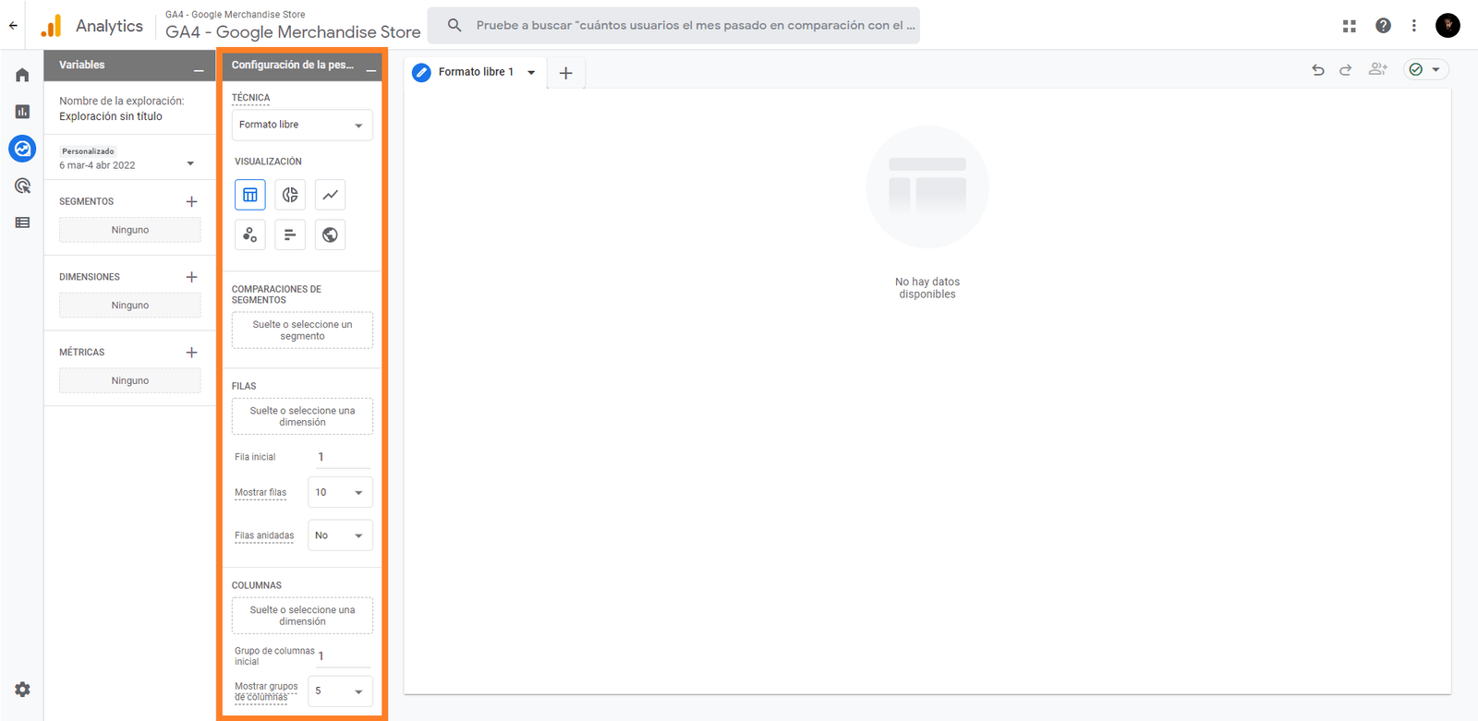The height and width of the screenshot is (721, 1478).
Task: Open Reports from the sidebar bar-chart icon
Action: click(x=22, y=112)
